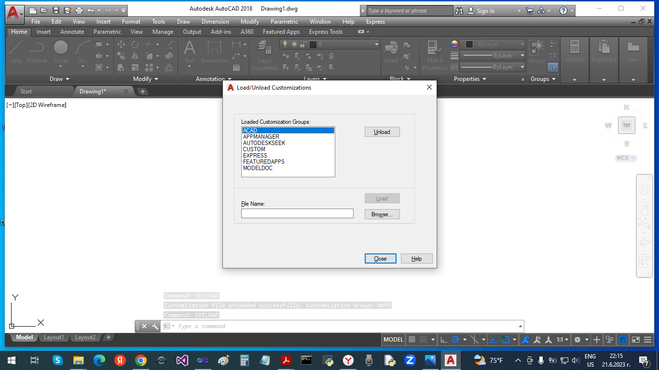Click the Open file icon in Quick Access toolbar
This screenshot has height=370, width=659.
44,10
